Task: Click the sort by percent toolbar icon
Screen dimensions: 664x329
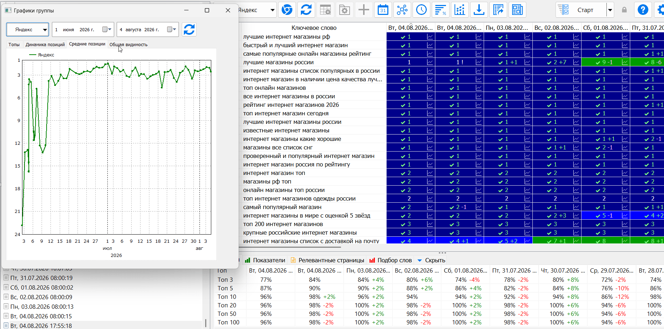Action: pyautogui.click(x=441, y=10)
